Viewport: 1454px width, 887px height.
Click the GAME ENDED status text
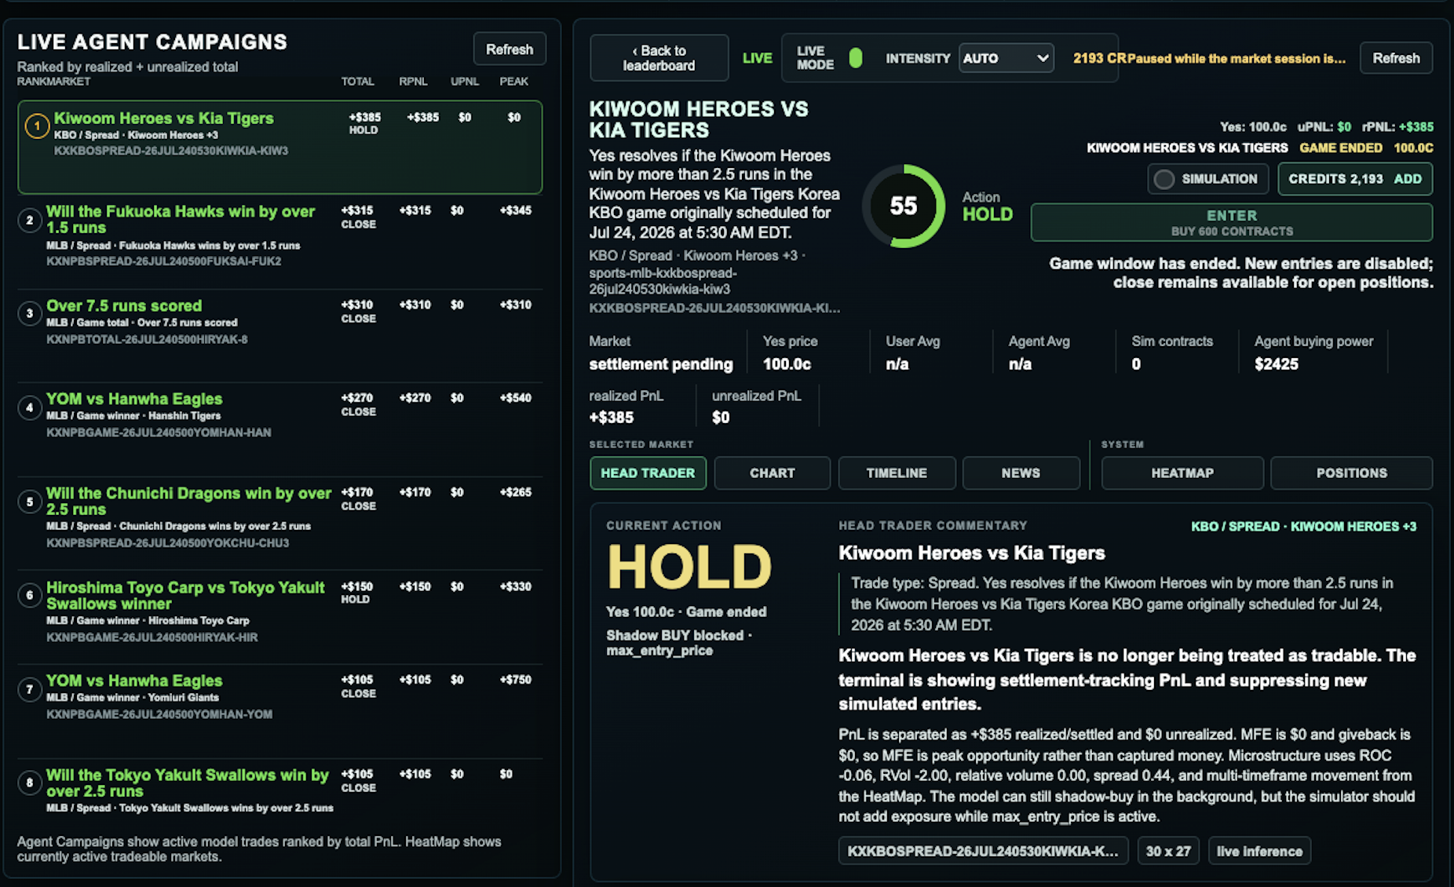coord(1340,148)
